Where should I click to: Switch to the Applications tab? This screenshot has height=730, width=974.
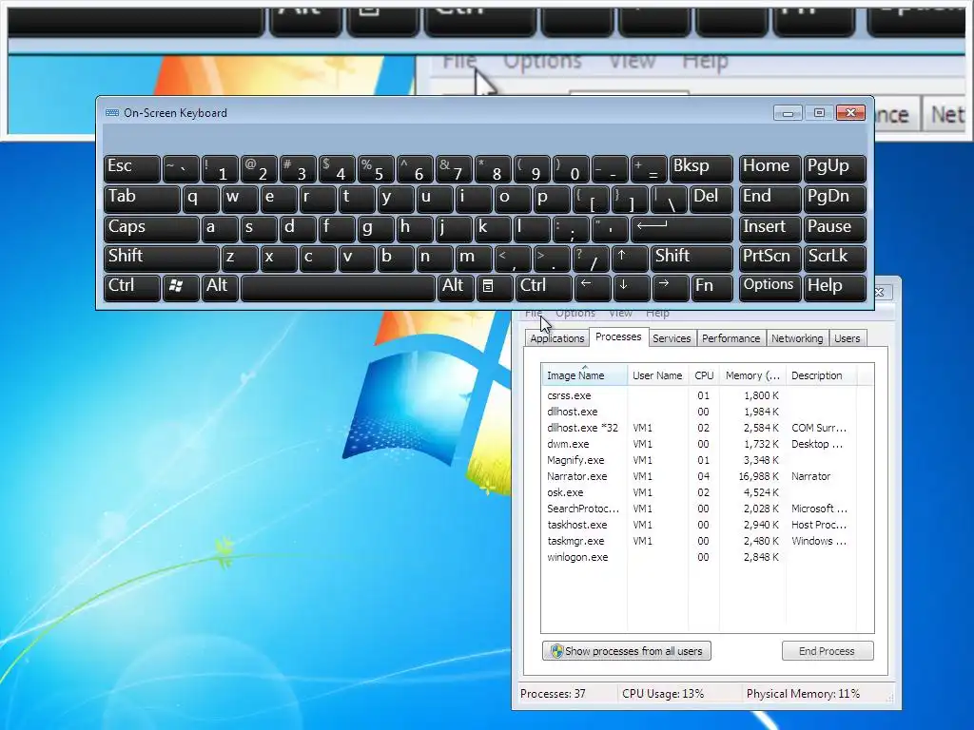coord(557,338)
